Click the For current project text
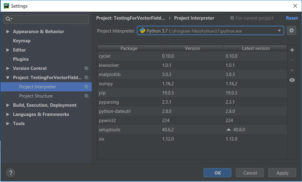The height and width of the screenshot is (182, 302). pos(254,18)
